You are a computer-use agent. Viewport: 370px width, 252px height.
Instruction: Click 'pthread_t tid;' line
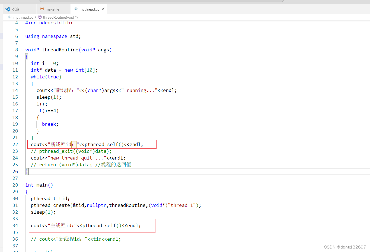point(50,198)
